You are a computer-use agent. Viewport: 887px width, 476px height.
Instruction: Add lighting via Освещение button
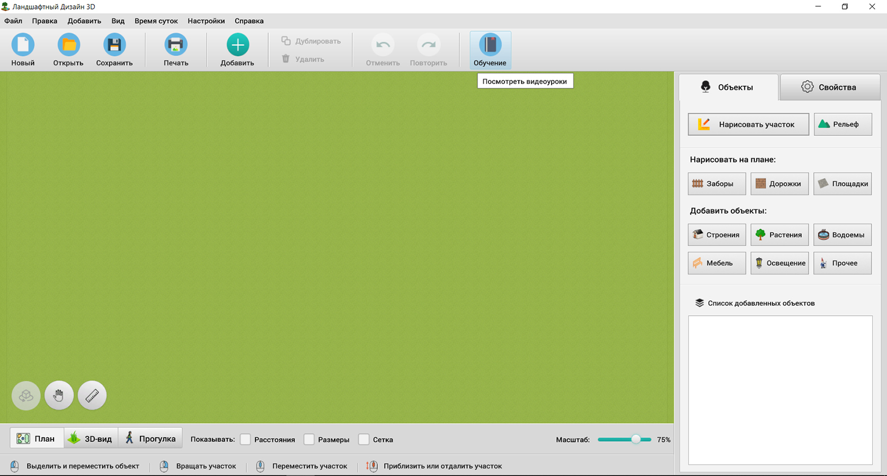pos(779,263)
